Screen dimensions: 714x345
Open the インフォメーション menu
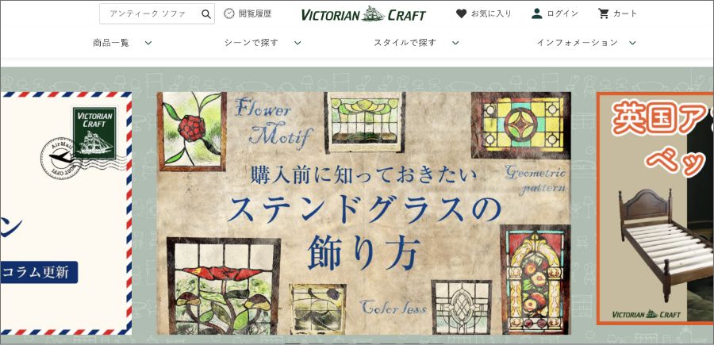pyautogui.click(x=577, y=43)
